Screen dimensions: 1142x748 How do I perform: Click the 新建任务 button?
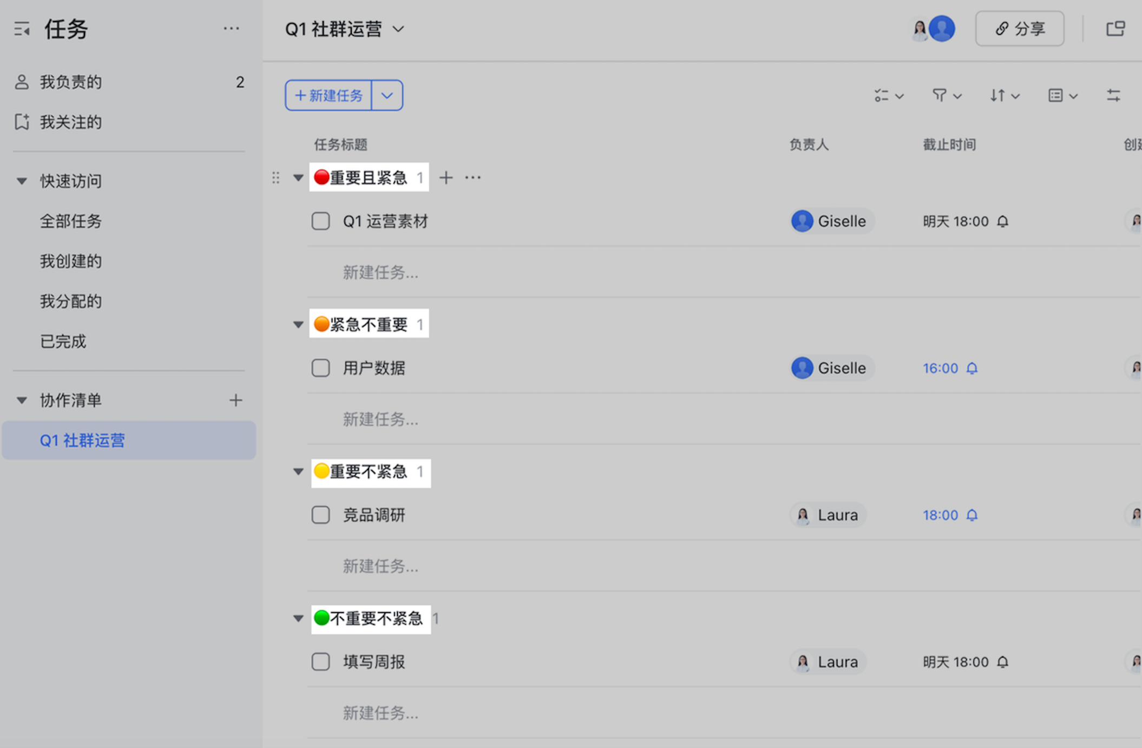tap(329, 96)
